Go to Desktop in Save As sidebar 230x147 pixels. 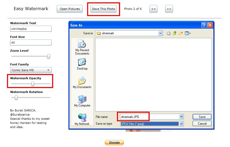click(x=82, y=64)
